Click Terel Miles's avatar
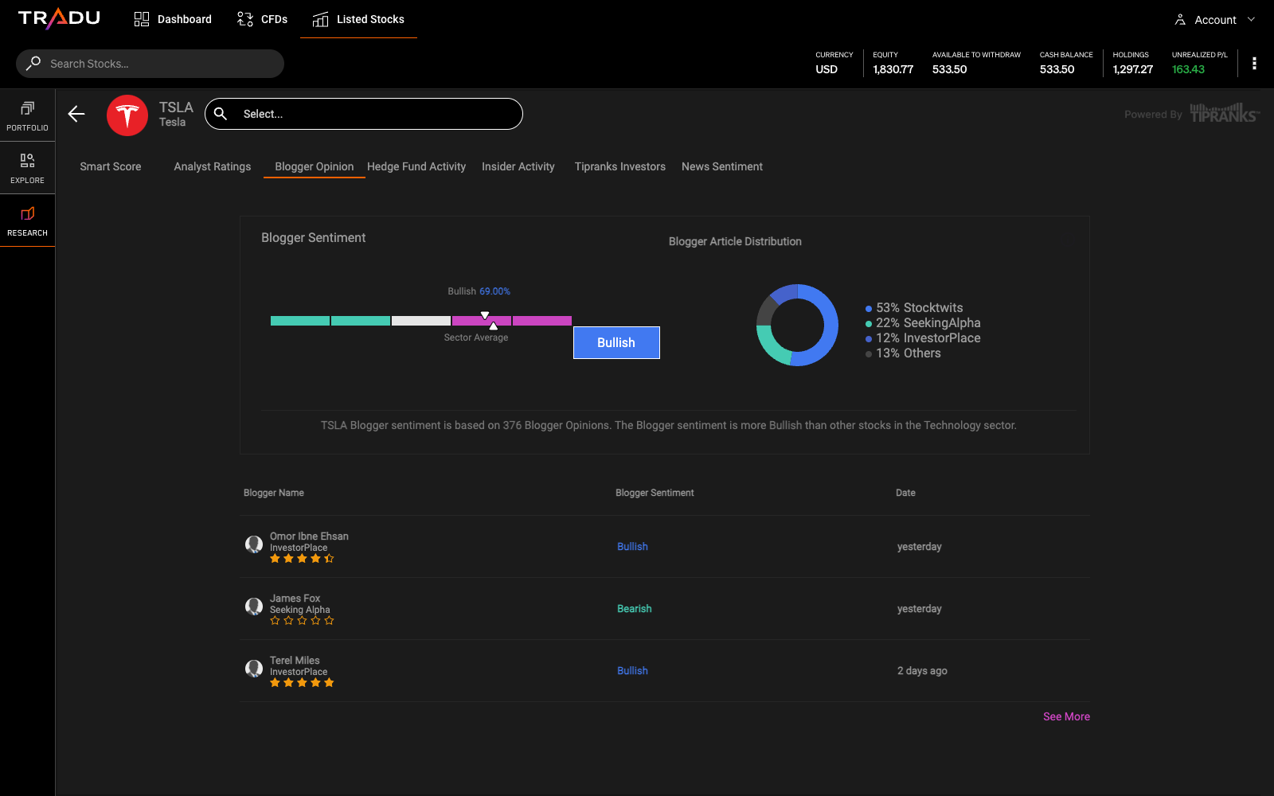 [254, 669]
